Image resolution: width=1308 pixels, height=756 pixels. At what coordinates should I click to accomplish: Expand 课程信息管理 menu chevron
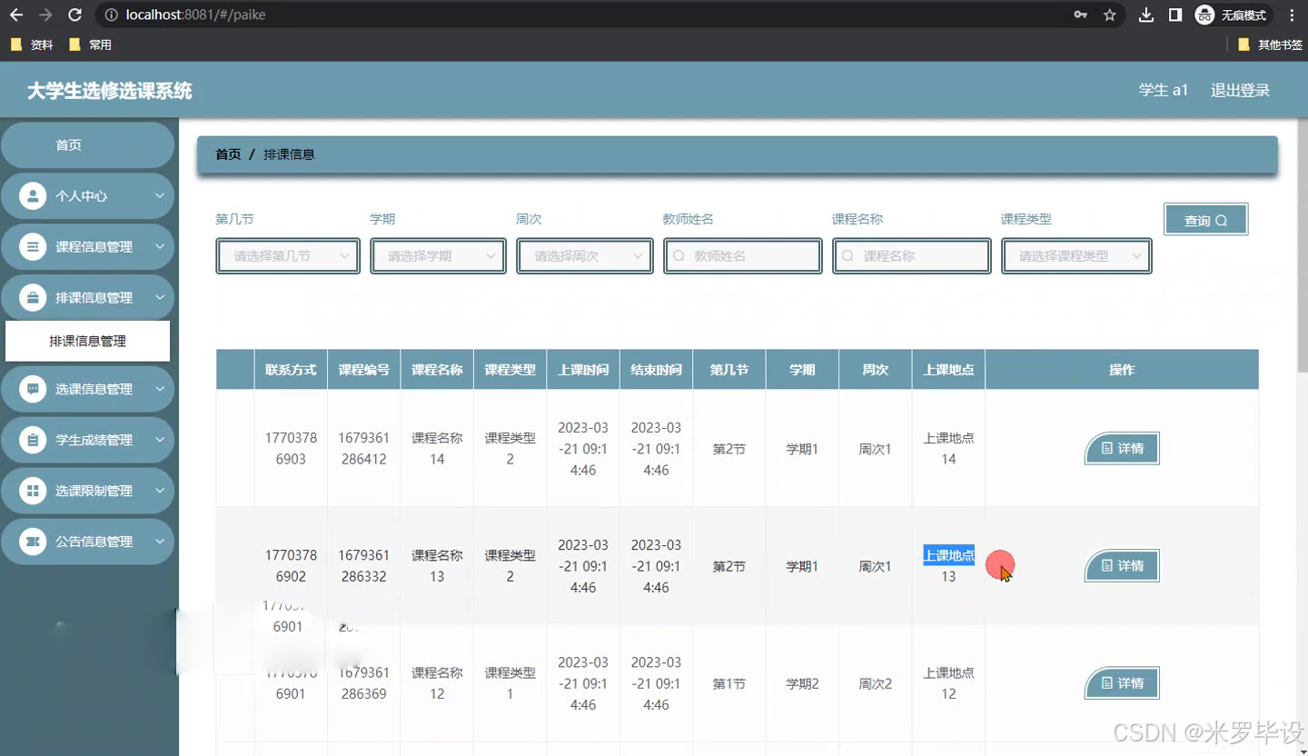point(160,247)
